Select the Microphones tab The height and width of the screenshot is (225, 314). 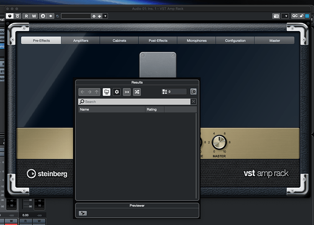click(197, 41)
